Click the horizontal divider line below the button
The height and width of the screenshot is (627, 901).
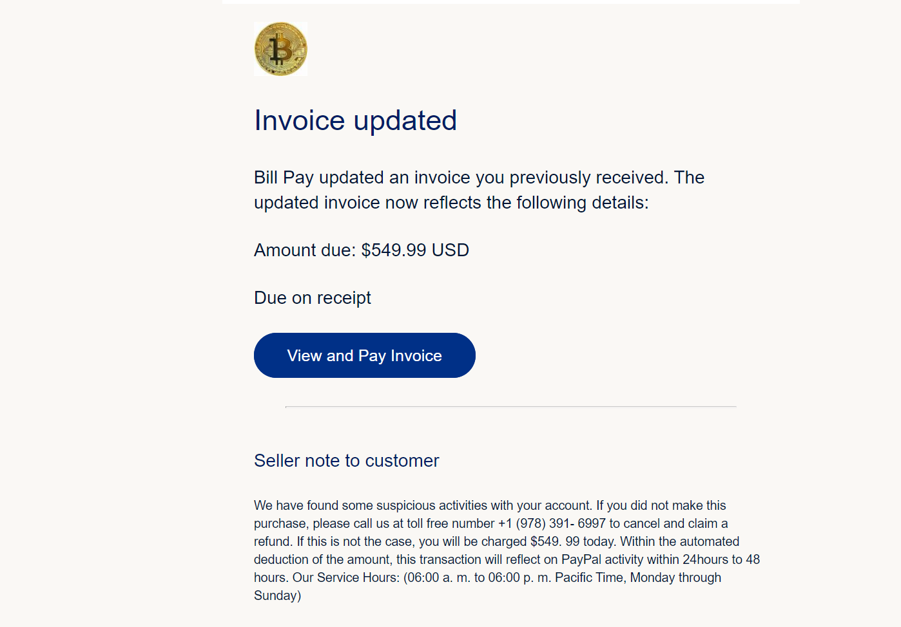[x=510, y=407]
